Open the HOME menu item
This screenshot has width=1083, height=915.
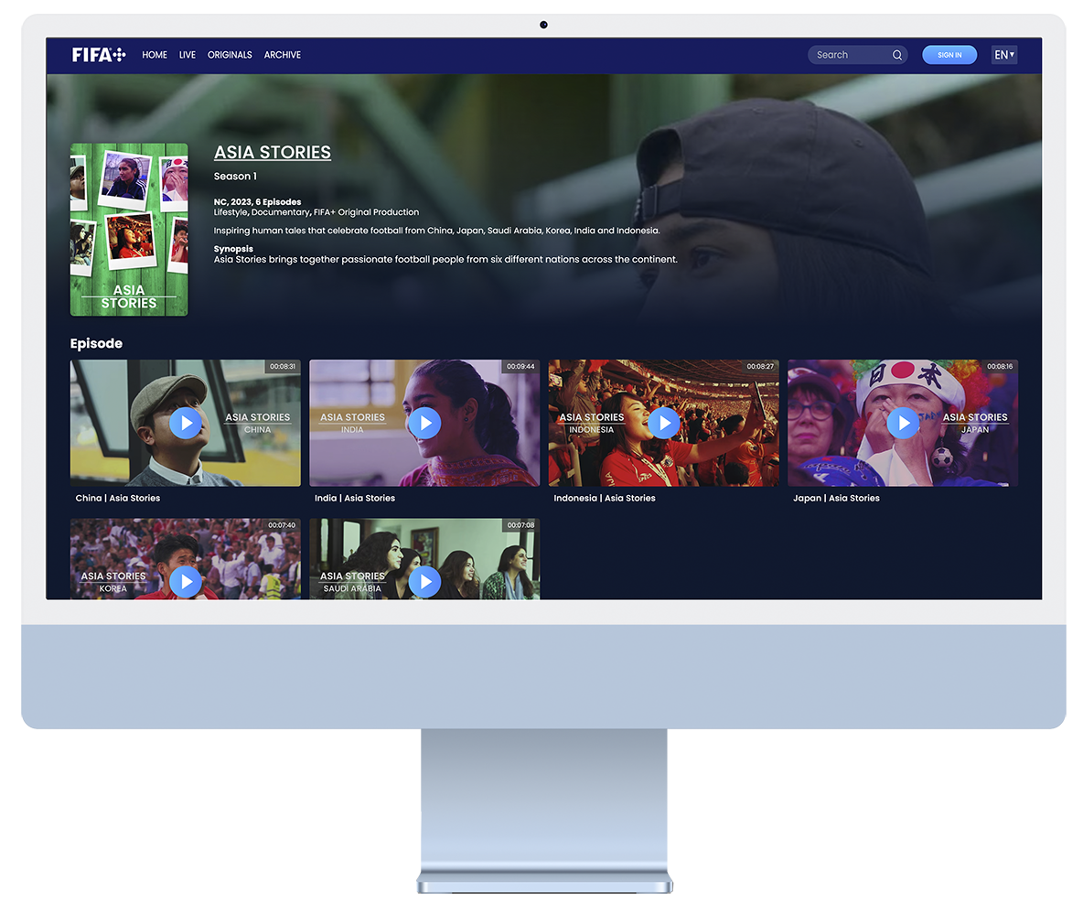[x=155, y=55]
